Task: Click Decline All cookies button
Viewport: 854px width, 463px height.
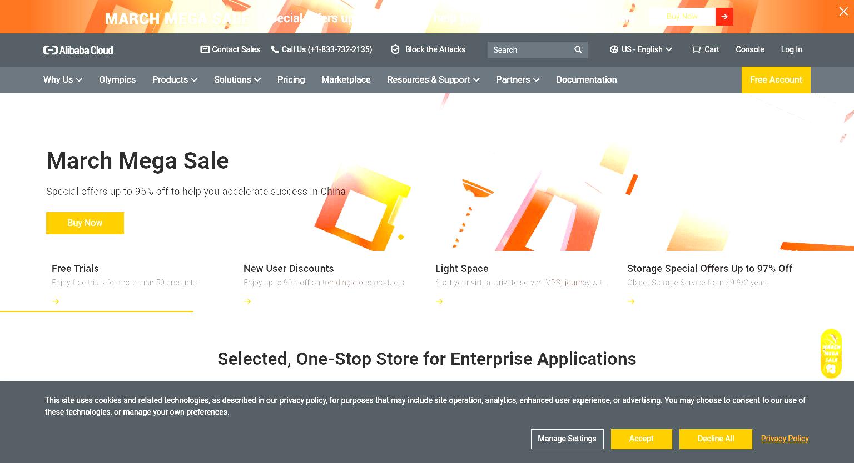Action: (x=716, y=439)
